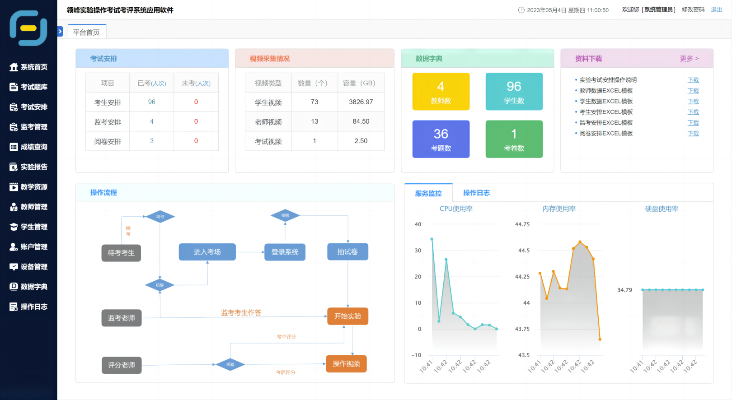
Task: Collapse sidebar with the blue arrow toggle
Action: (x=60, y=32)
